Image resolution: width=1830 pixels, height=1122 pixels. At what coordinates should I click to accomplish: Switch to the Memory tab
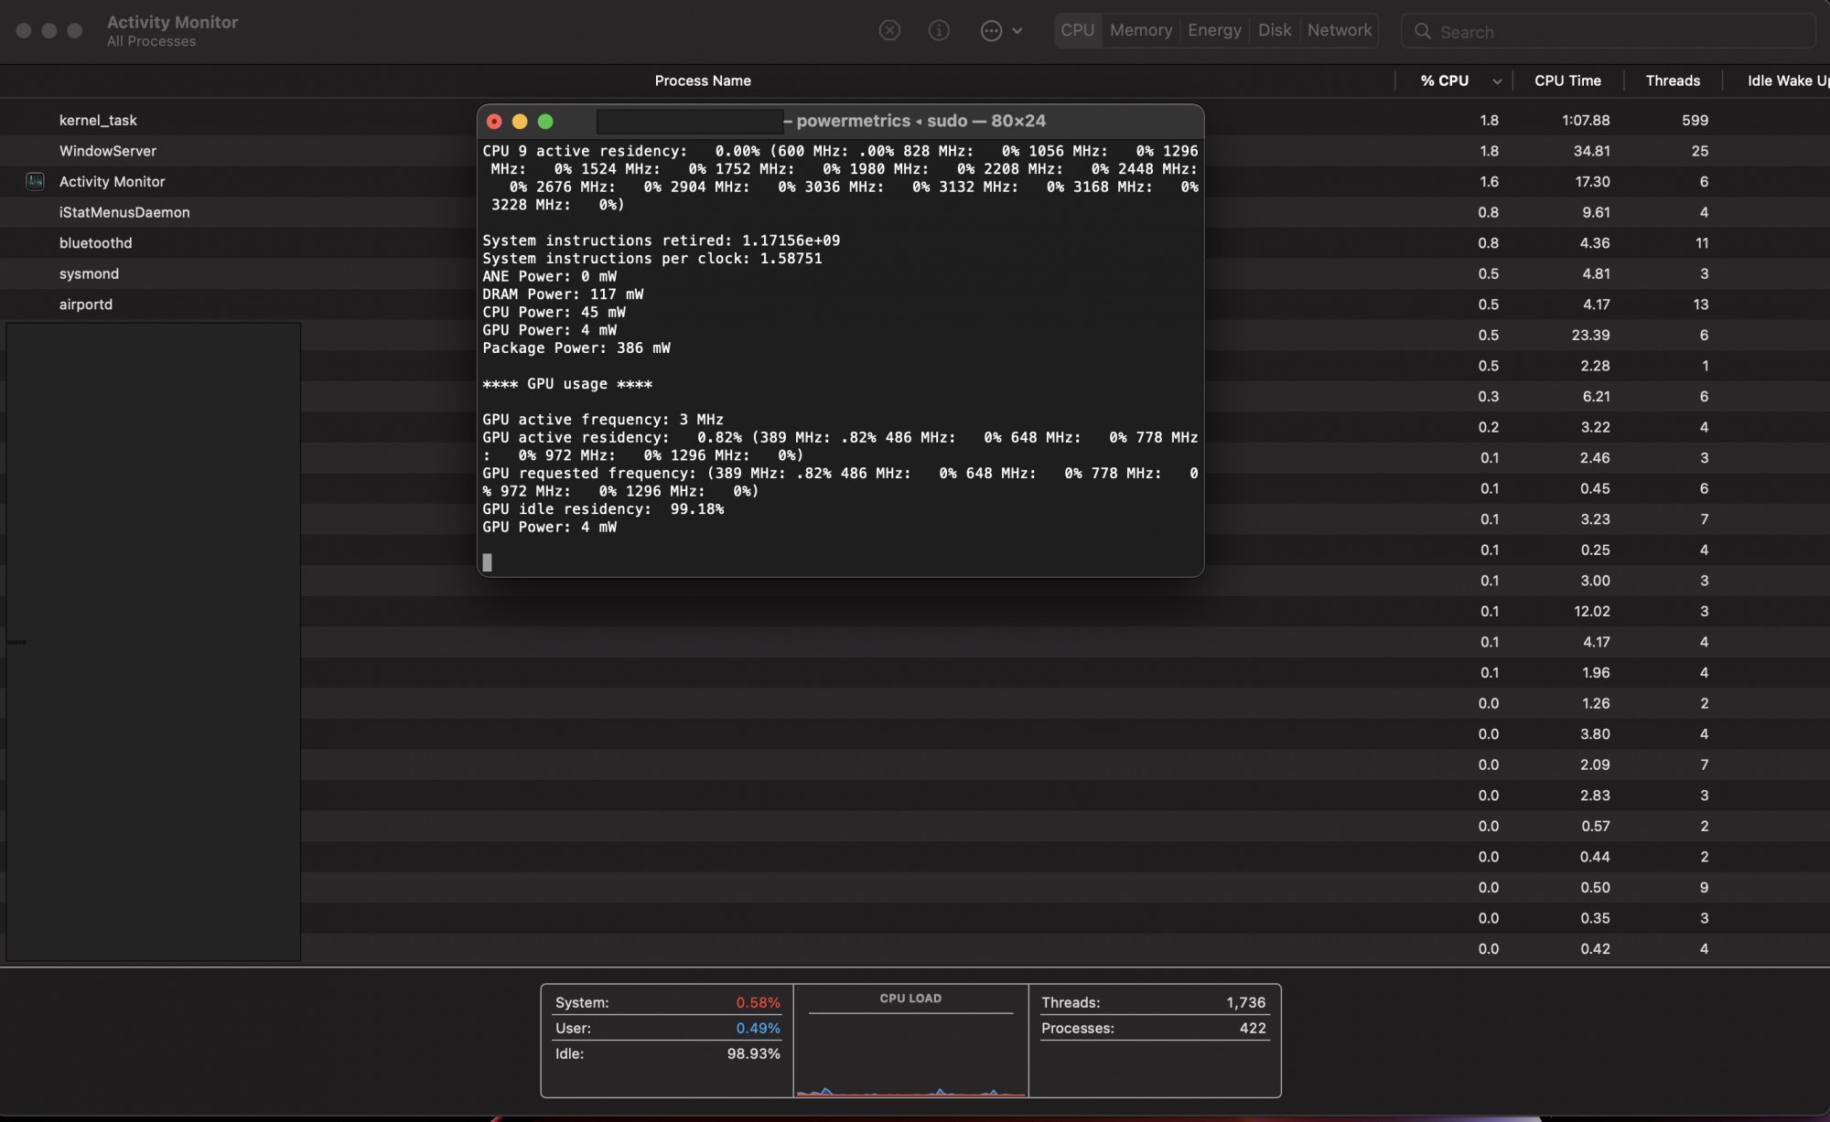pyautogui.click(x=1140, y=30)
